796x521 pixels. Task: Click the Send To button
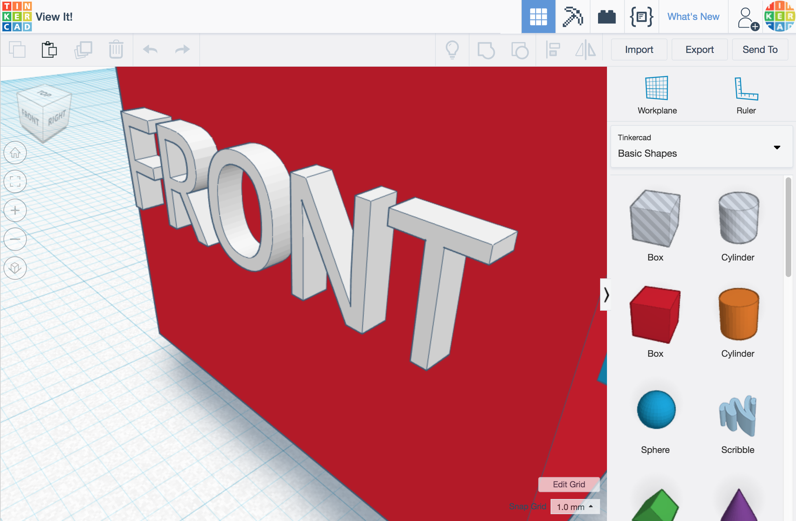coord(760,49)
